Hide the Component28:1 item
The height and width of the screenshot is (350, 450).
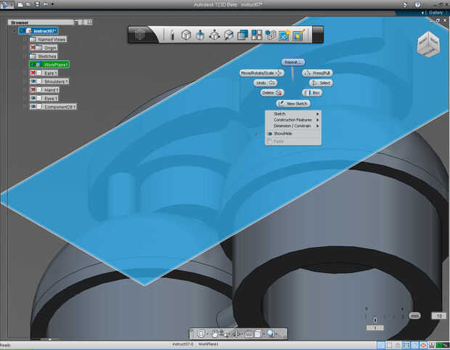(x=33, y=107)
